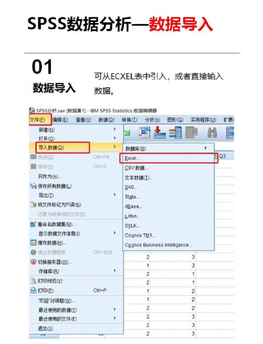
Task: Open the 实用程序(U) menu
Action: tap(203, 120)
